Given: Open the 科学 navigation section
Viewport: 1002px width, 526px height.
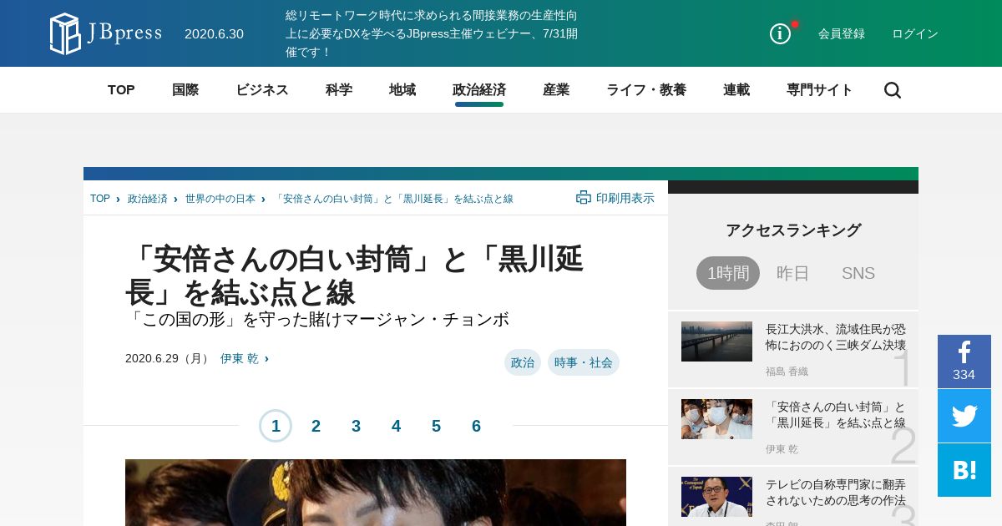Looking at the screenshot, I should click(x=339, y=90).
